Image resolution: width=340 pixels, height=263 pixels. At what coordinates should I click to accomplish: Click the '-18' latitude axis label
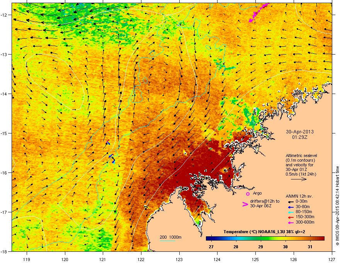click(3, 251)
